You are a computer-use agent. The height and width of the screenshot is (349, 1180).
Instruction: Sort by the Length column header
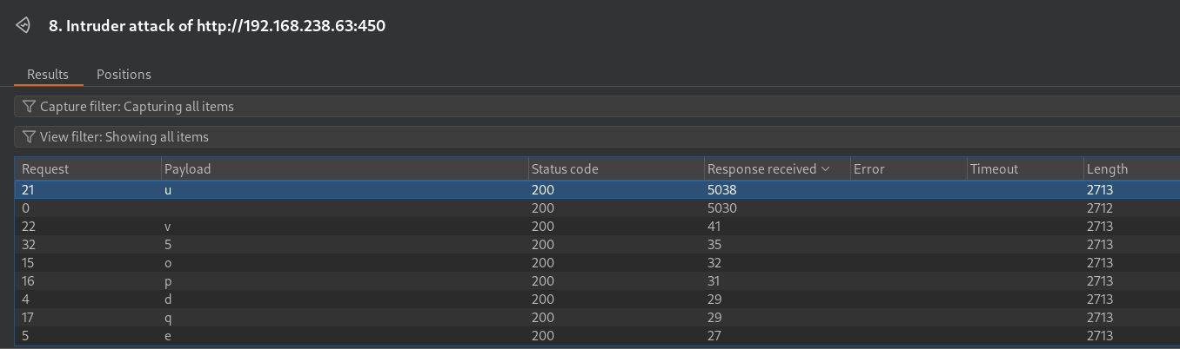point(1131,169)
